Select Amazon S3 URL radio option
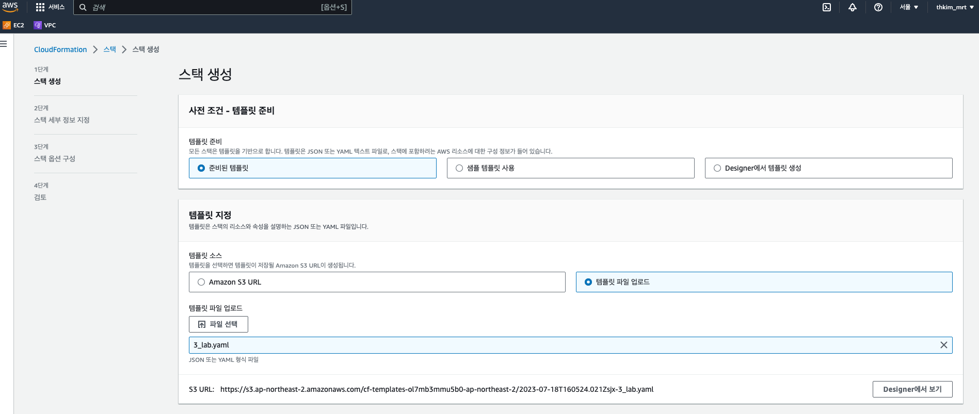This screenshot has width=979, height=414. [x=377, y=282]
